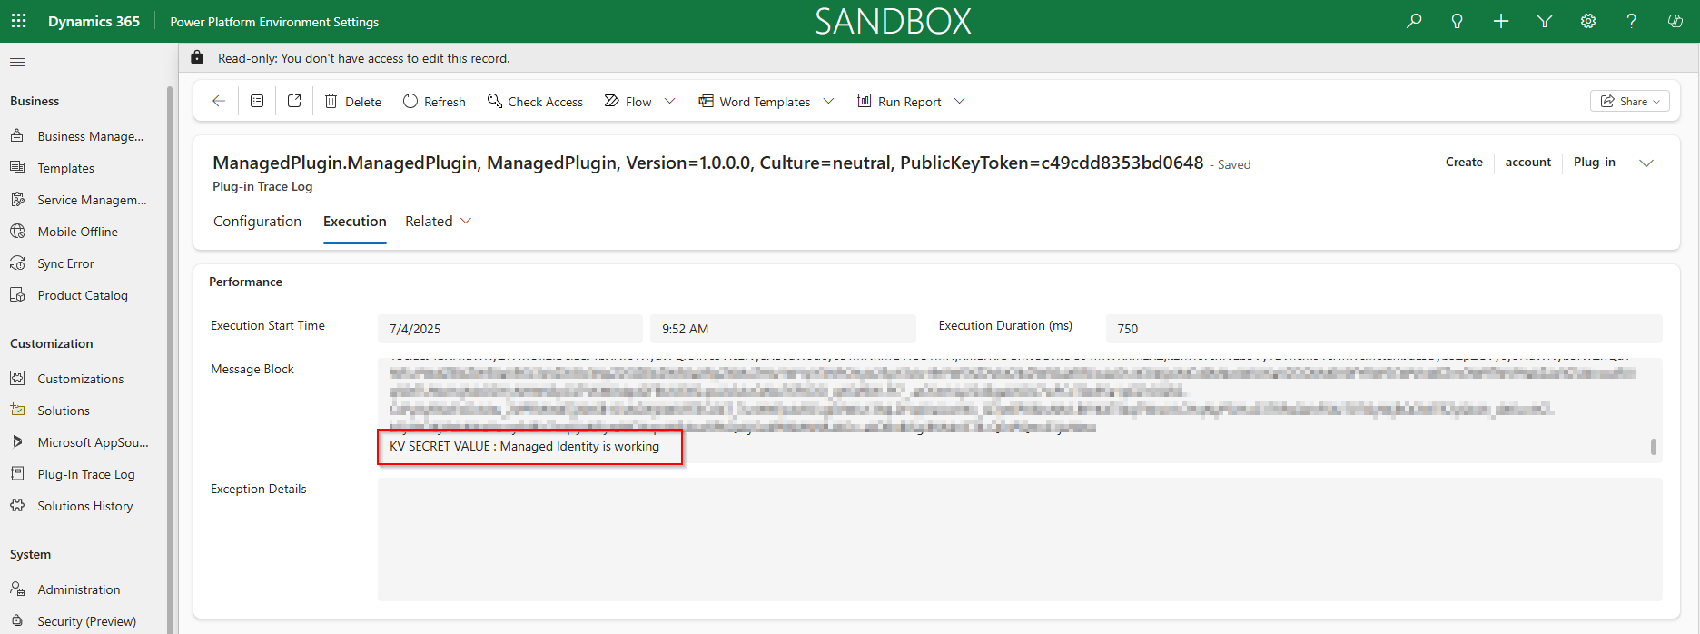
Task: Click the help question mark icon
Action: point(1632,21)
